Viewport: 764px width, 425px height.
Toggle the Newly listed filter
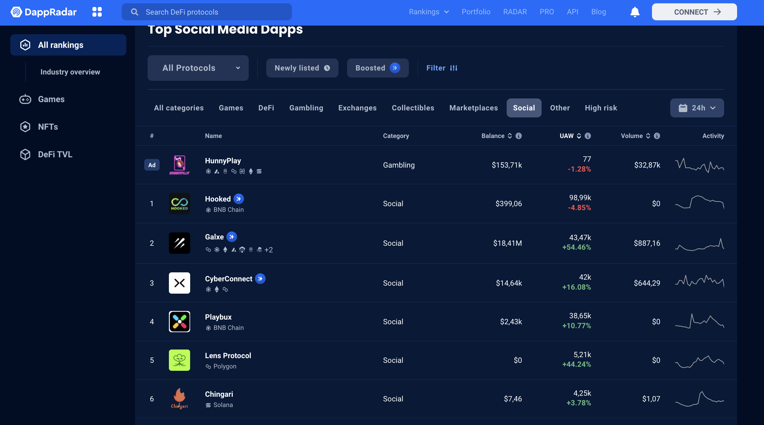pos(302,68)
